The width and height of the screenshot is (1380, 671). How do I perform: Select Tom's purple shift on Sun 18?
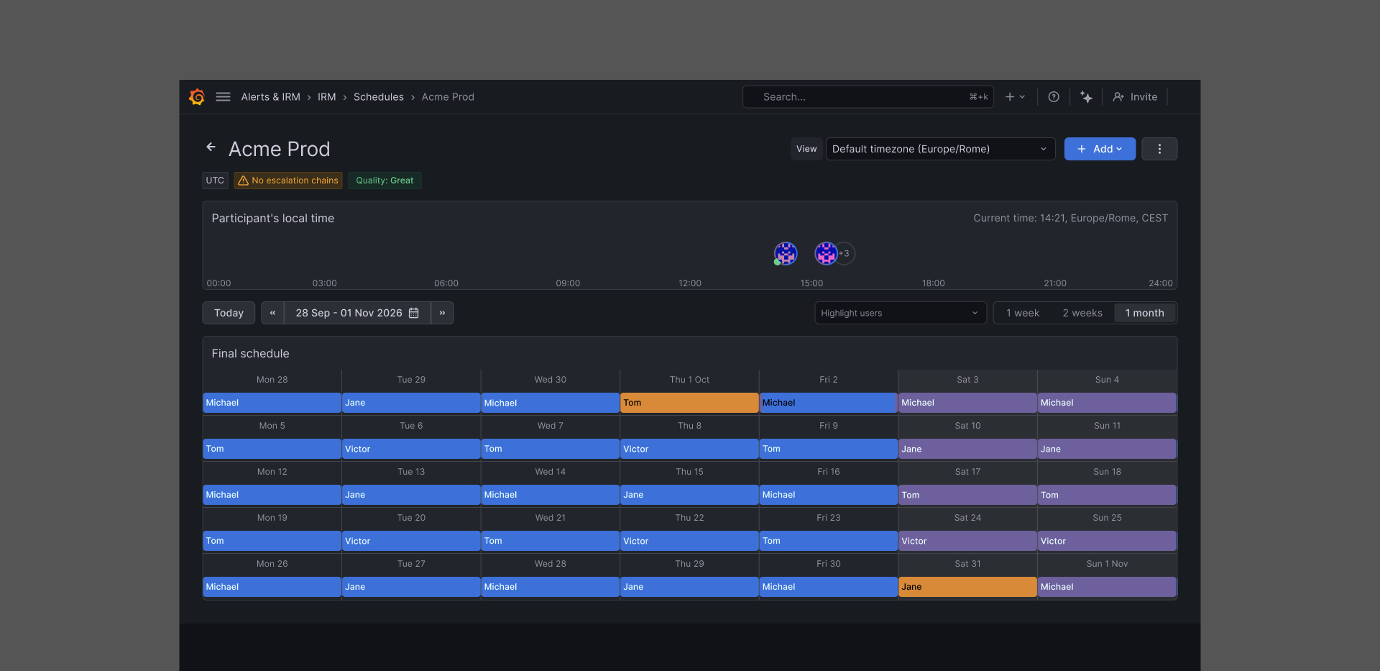(1107, 495)
